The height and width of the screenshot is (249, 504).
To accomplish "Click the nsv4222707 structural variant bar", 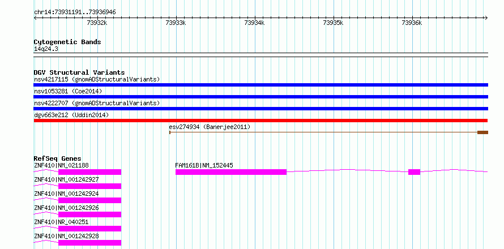I will pyautogui.click(x=260, y=109).
